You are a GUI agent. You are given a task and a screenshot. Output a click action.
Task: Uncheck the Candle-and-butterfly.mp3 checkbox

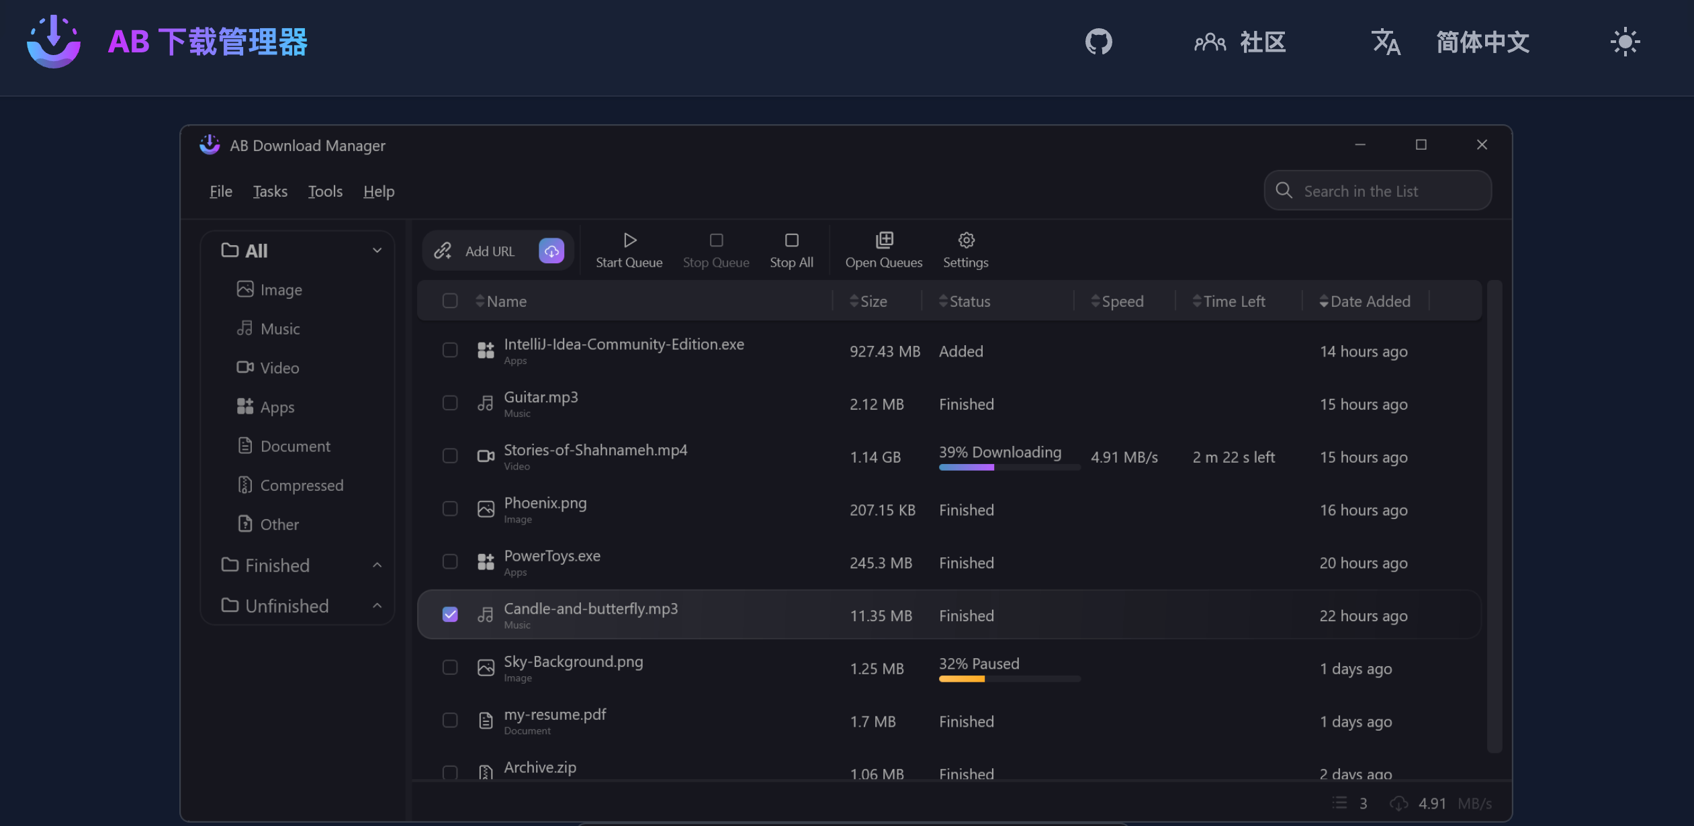click(450, 614)
